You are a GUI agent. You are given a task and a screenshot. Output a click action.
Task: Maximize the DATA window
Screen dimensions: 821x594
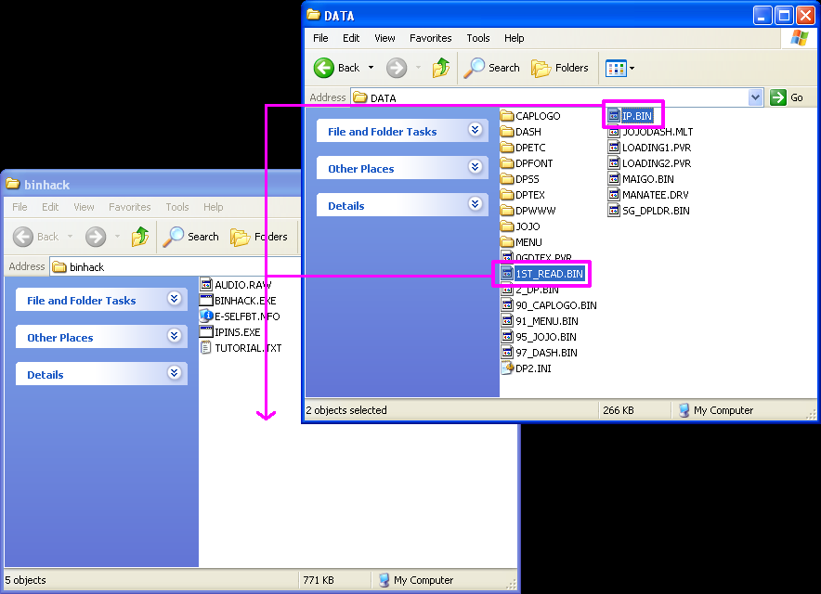click(x=784, y=16)
